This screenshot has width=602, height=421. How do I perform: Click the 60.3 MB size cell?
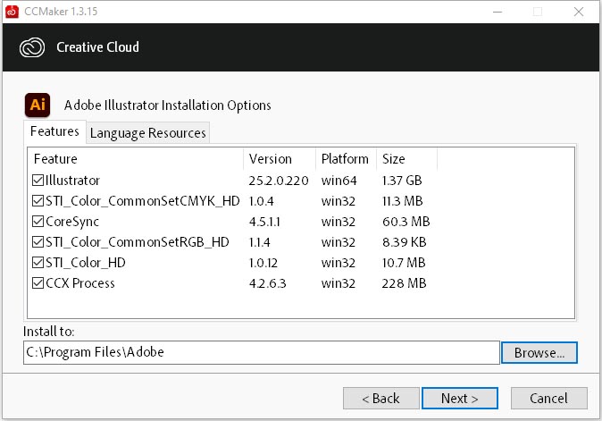(x=406, y=222)
